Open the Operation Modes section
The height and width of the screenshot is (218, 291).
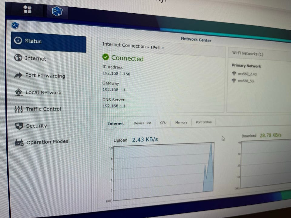coord(47,142)
